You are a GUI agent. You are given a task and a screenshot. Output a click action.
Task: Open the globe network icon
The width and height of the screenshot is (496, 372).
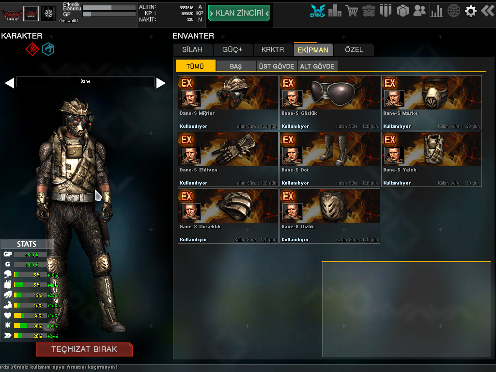click(x=453, y=11)
